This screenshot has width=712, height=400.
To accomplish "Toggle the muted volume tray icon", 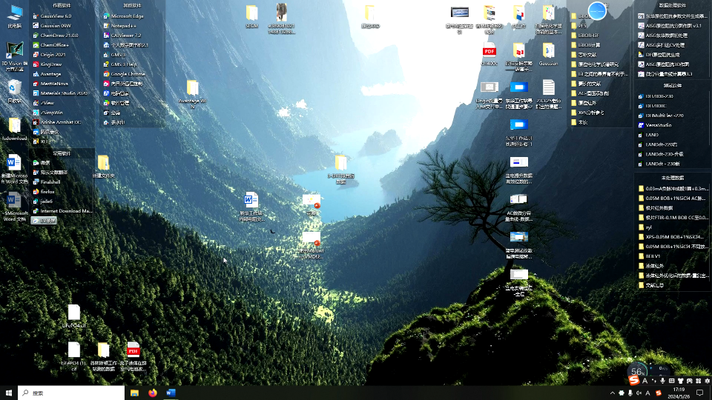I will pyautogui.click(x=639, y=393).
